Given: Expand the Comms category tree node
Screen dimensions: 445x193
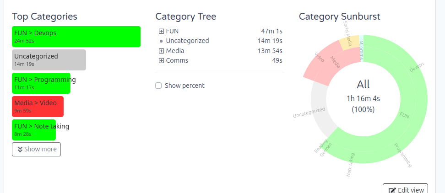Looking at the screenshot, I should tap(161, 60).
